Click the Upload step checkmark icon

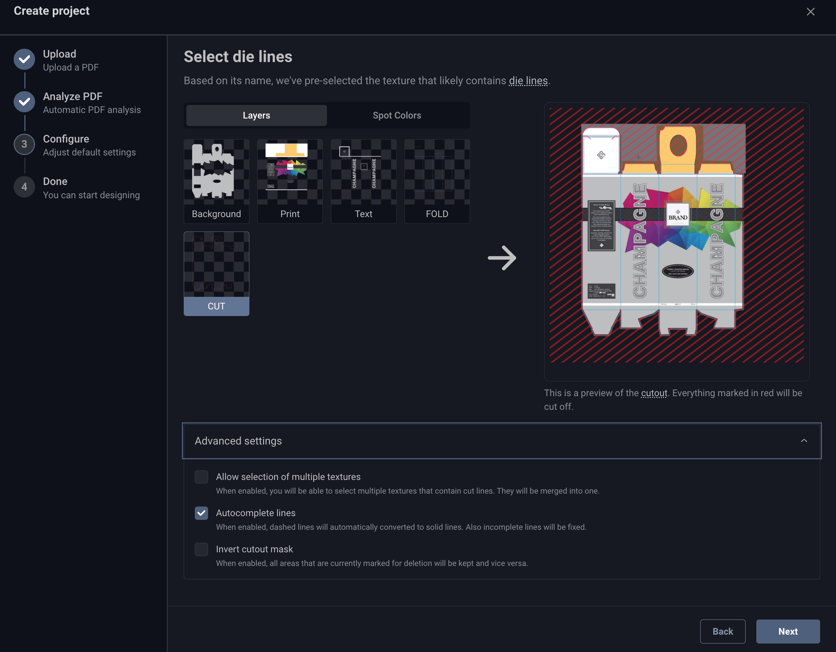coord(24,59)
